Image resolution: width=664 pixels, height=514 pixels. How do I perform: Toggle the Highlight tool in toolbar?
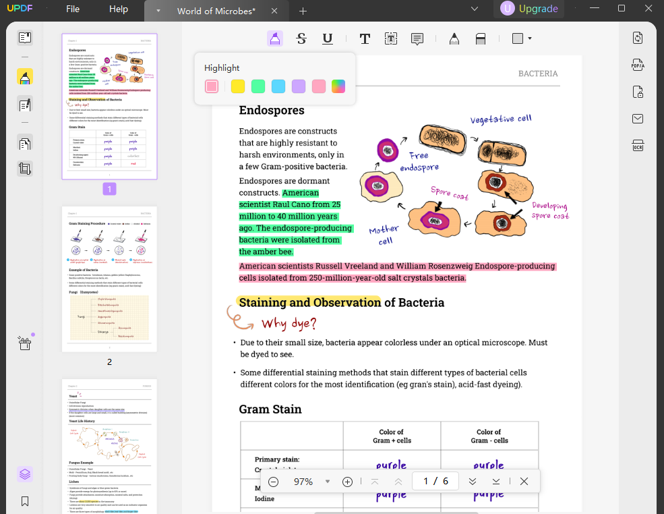tap(275, 38)
